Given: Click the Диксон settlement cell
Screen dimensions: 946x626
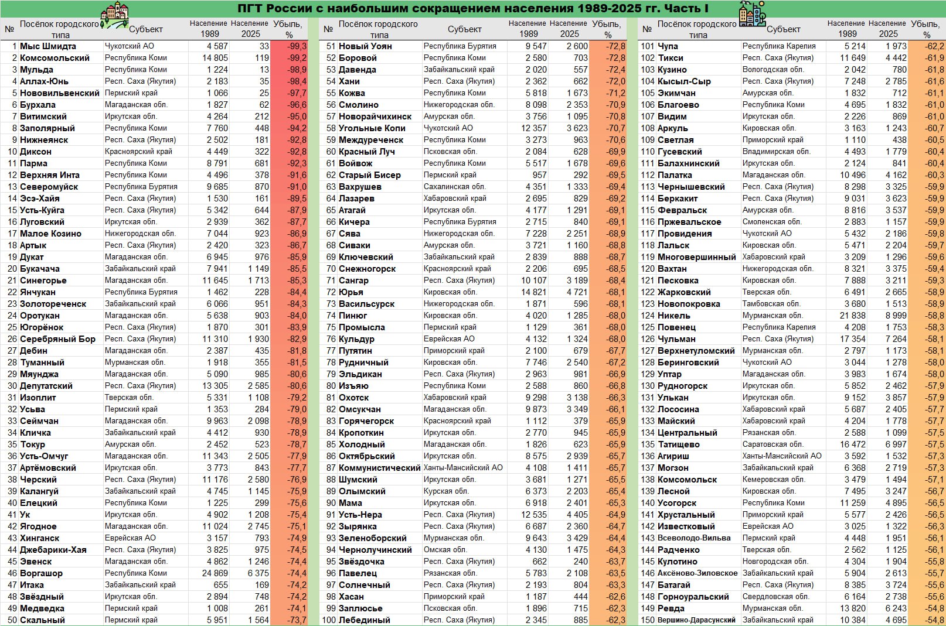Looking at the screenshot, I should [36, 152].
